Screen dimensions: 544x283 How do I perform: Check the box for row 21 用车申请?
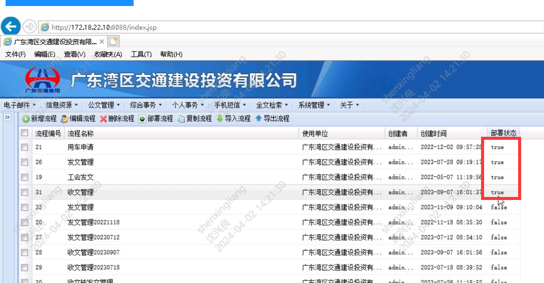click(x=25, y=147)
